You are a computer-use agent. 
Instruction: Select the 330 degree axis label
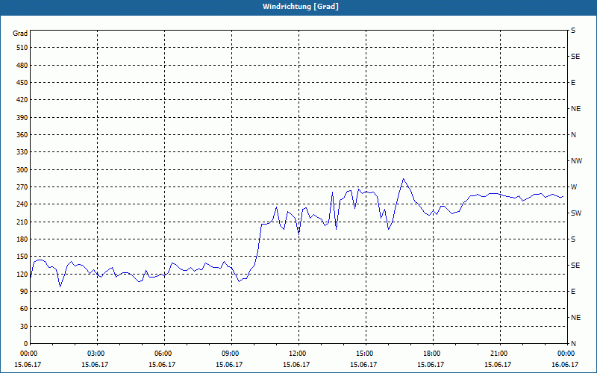(22, 152)
